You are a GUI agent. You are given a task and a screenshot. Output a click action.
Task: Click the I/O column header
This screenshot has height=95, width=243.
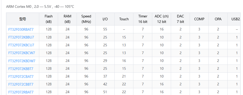pos(105,19)
